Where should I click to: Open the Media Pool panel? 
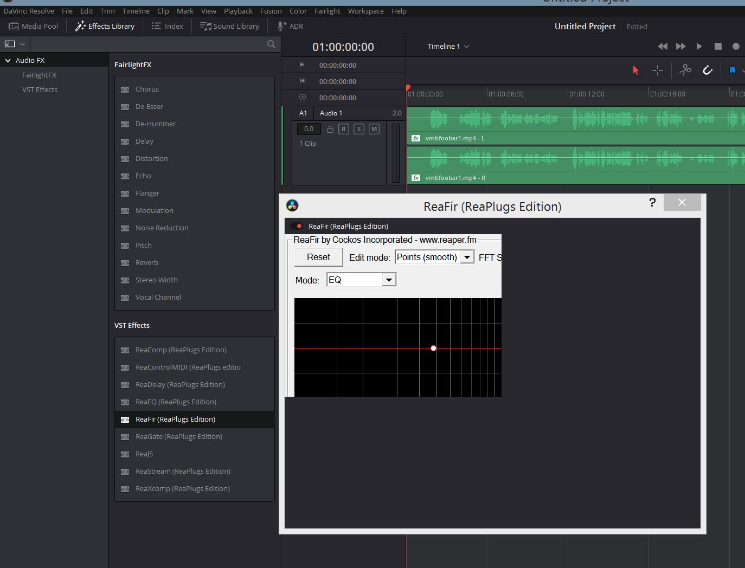click(x=34, y=26)
